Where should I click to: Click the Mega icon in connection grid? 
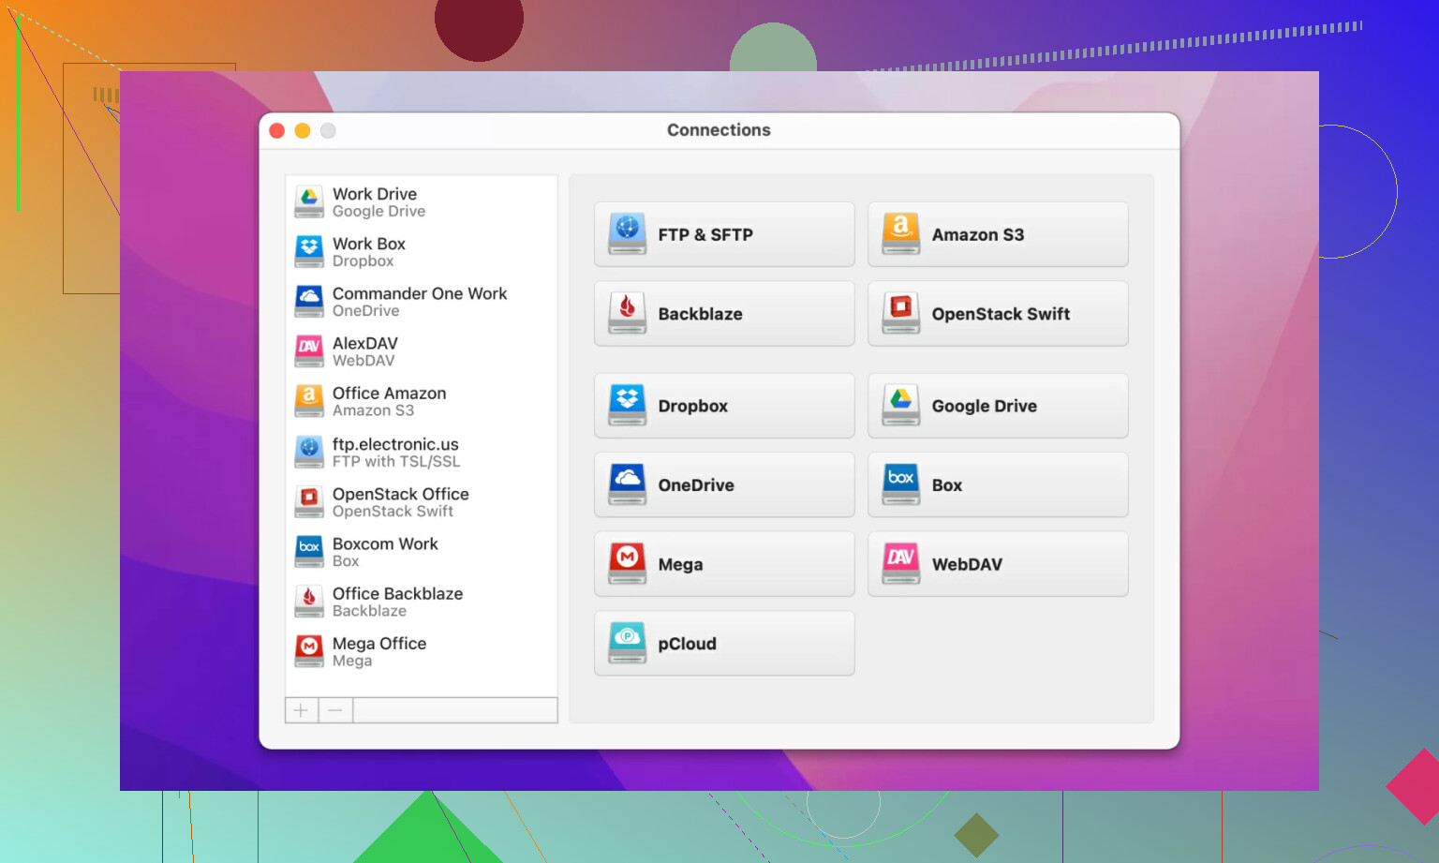[627, 563]
